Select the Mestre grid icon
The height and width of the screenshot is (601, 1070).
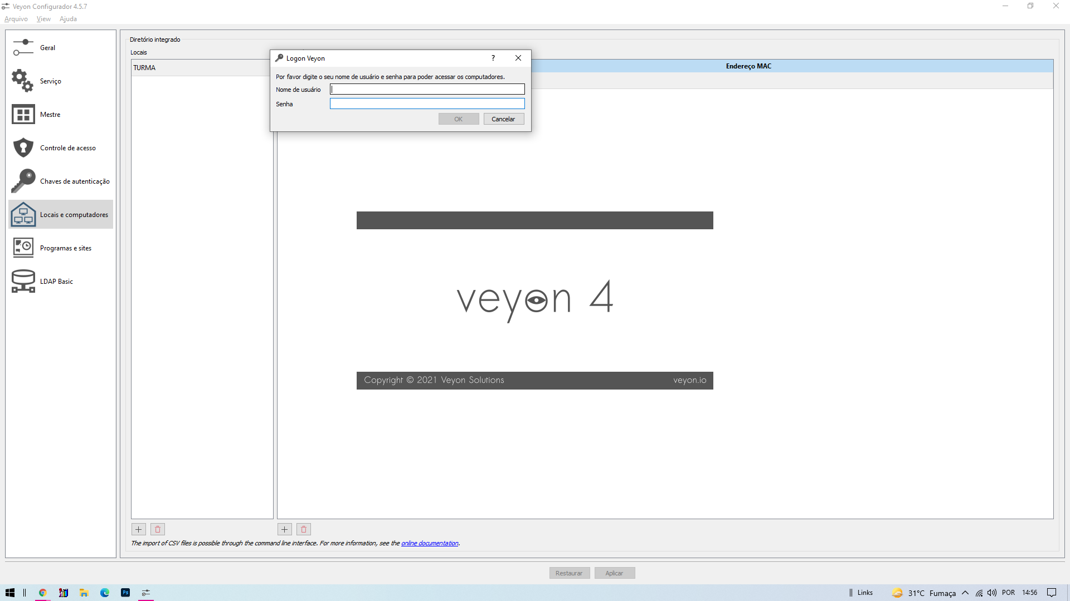[23, 115]
